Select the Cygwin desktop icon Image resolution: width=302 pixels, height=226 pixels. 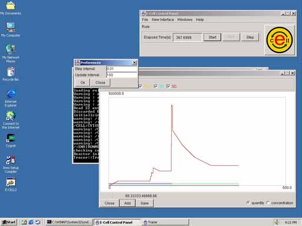11,141
